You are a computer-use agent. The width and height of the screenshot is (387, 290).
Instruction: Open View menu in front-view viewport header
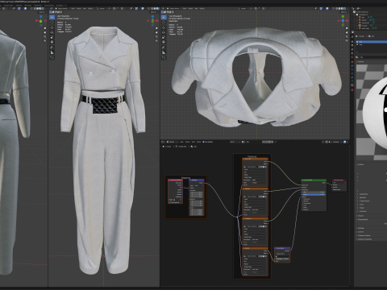pos(73,9)
